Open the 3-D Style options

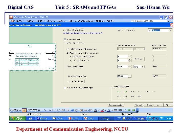(x=133, y=110)
